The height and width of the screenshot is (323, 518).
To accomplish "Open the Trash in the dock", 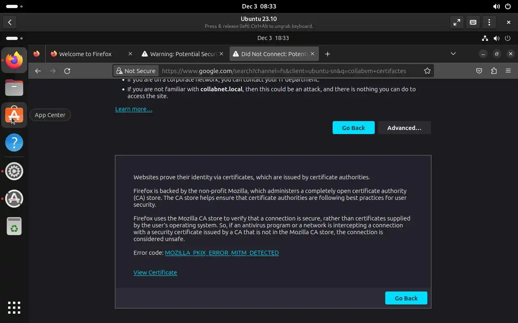I will (x=14, y=226).
